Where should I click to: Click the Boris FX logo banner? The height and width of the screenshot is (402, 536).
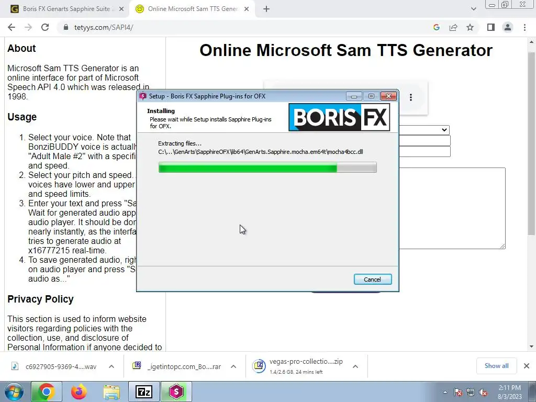(x=339, y=117)
